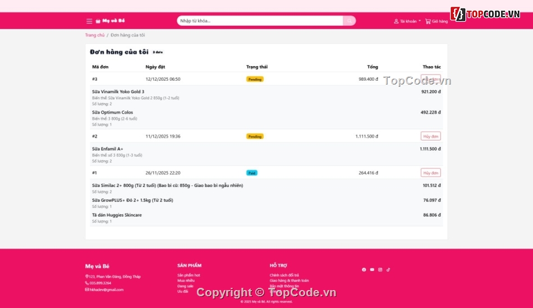Open the Tài khoản account dropdown
This screenshot has height=308, width=533.
pyautogui.click(x=407, y=21)
